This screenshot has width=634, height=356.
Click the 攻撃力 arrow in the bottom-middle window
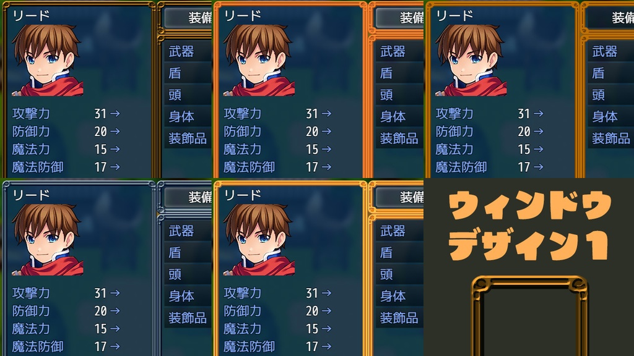click(327, 293)
